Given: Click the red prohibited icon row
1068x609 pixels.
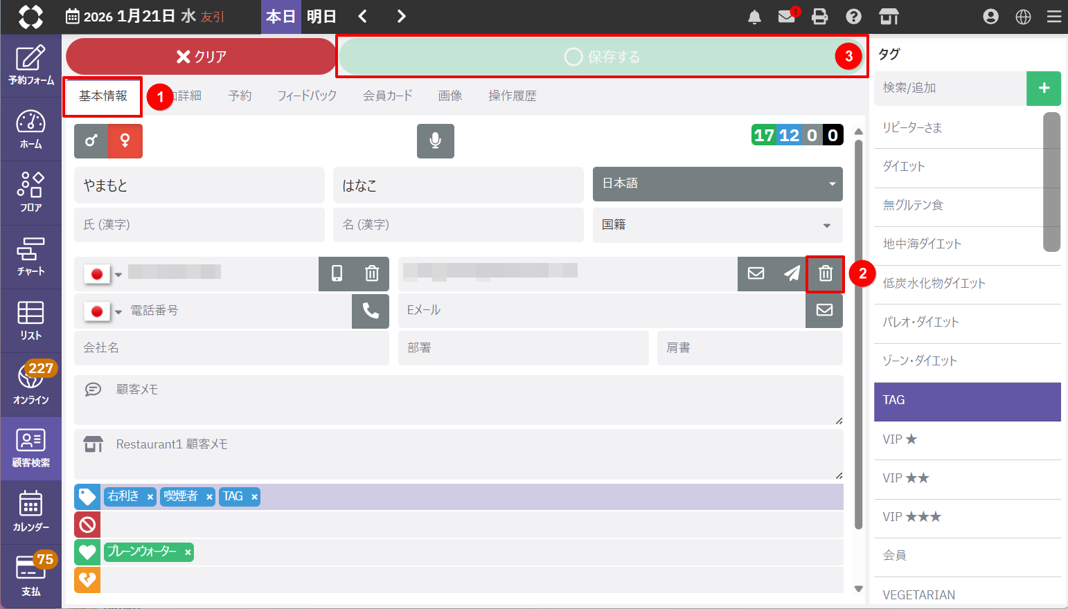Looking at the screenshot, I should (87, 525).
